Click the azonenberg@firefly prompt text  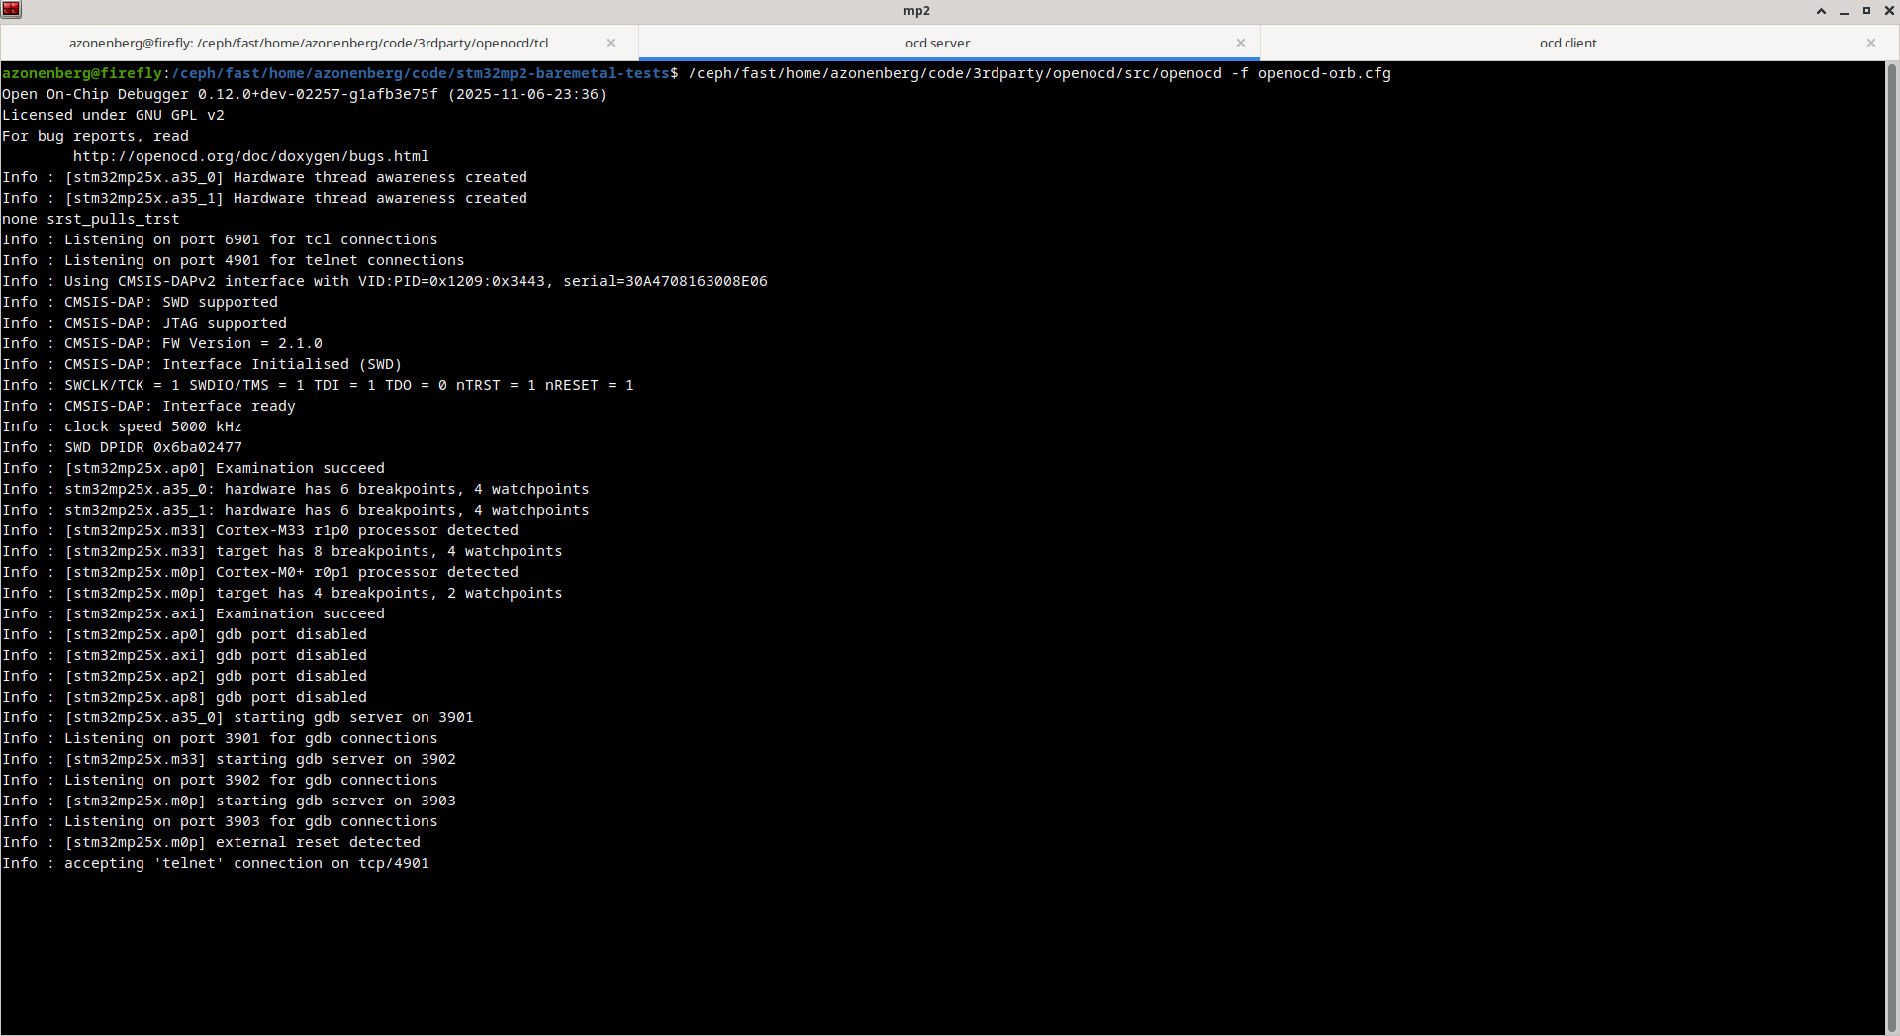(x=82, y=73)
